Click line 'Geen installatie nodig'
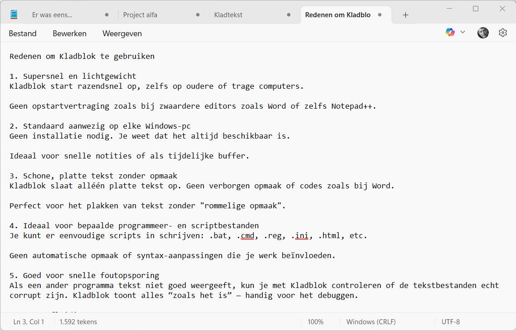This screenshot has width=516, height=331. (150, 136)
